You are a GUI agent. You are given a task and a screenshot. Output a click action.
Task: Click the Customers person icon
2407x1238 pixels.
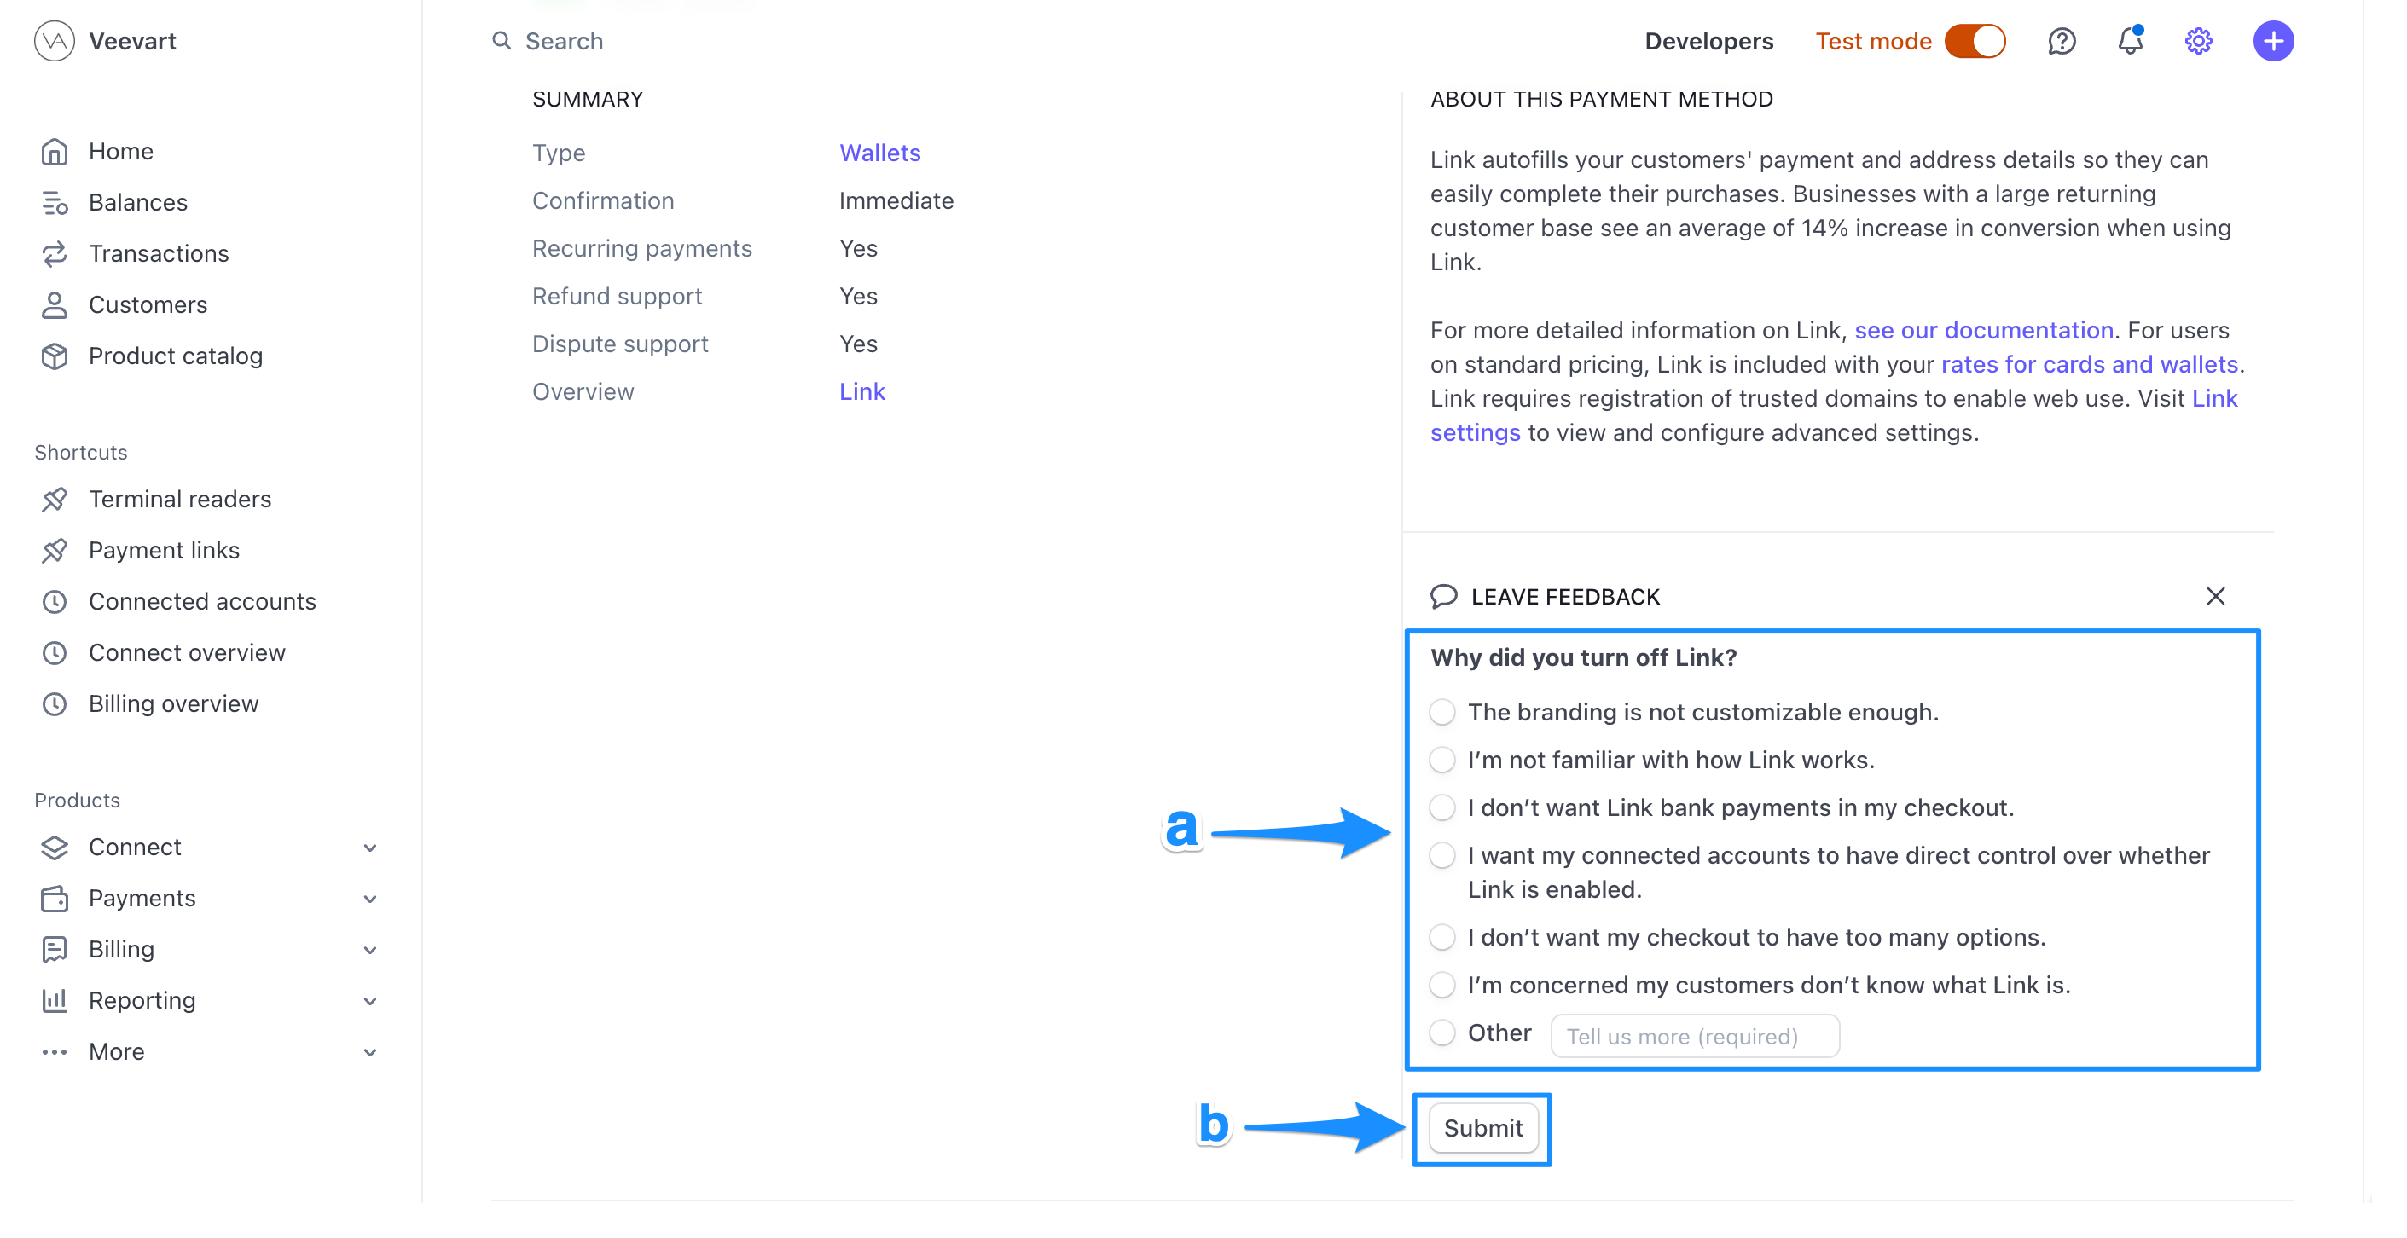pos(55,304)
